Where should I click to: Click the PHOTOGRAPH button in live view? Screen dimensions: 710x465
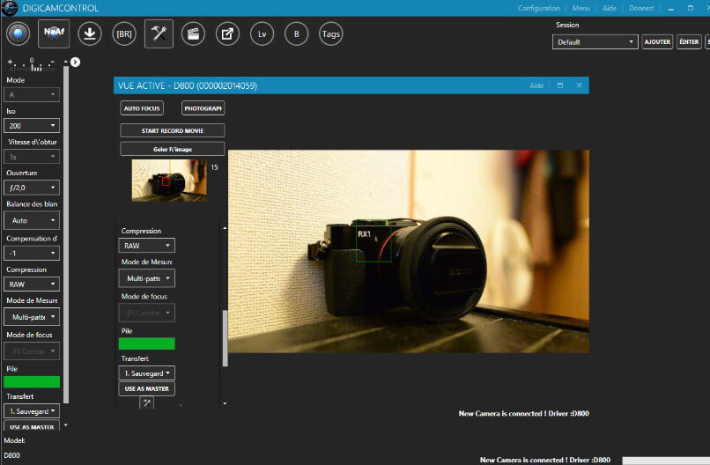pos(203,108)
